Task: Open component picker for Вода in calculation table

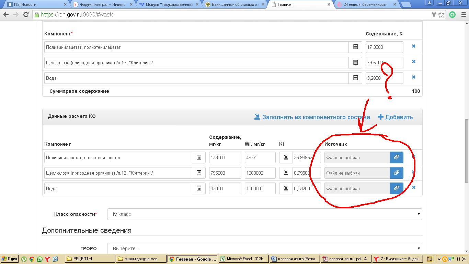Action: [199, 188]
